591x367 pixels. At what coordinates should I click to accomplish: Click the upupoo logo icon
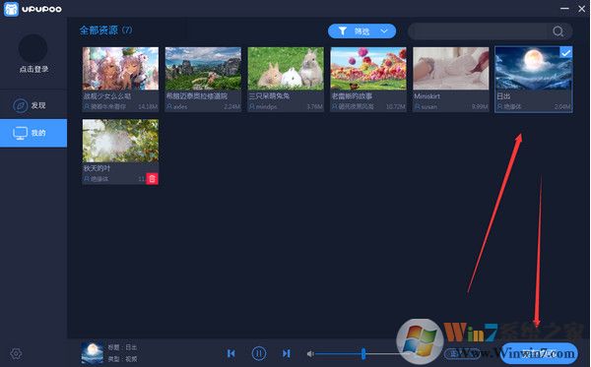coord(11,9)
